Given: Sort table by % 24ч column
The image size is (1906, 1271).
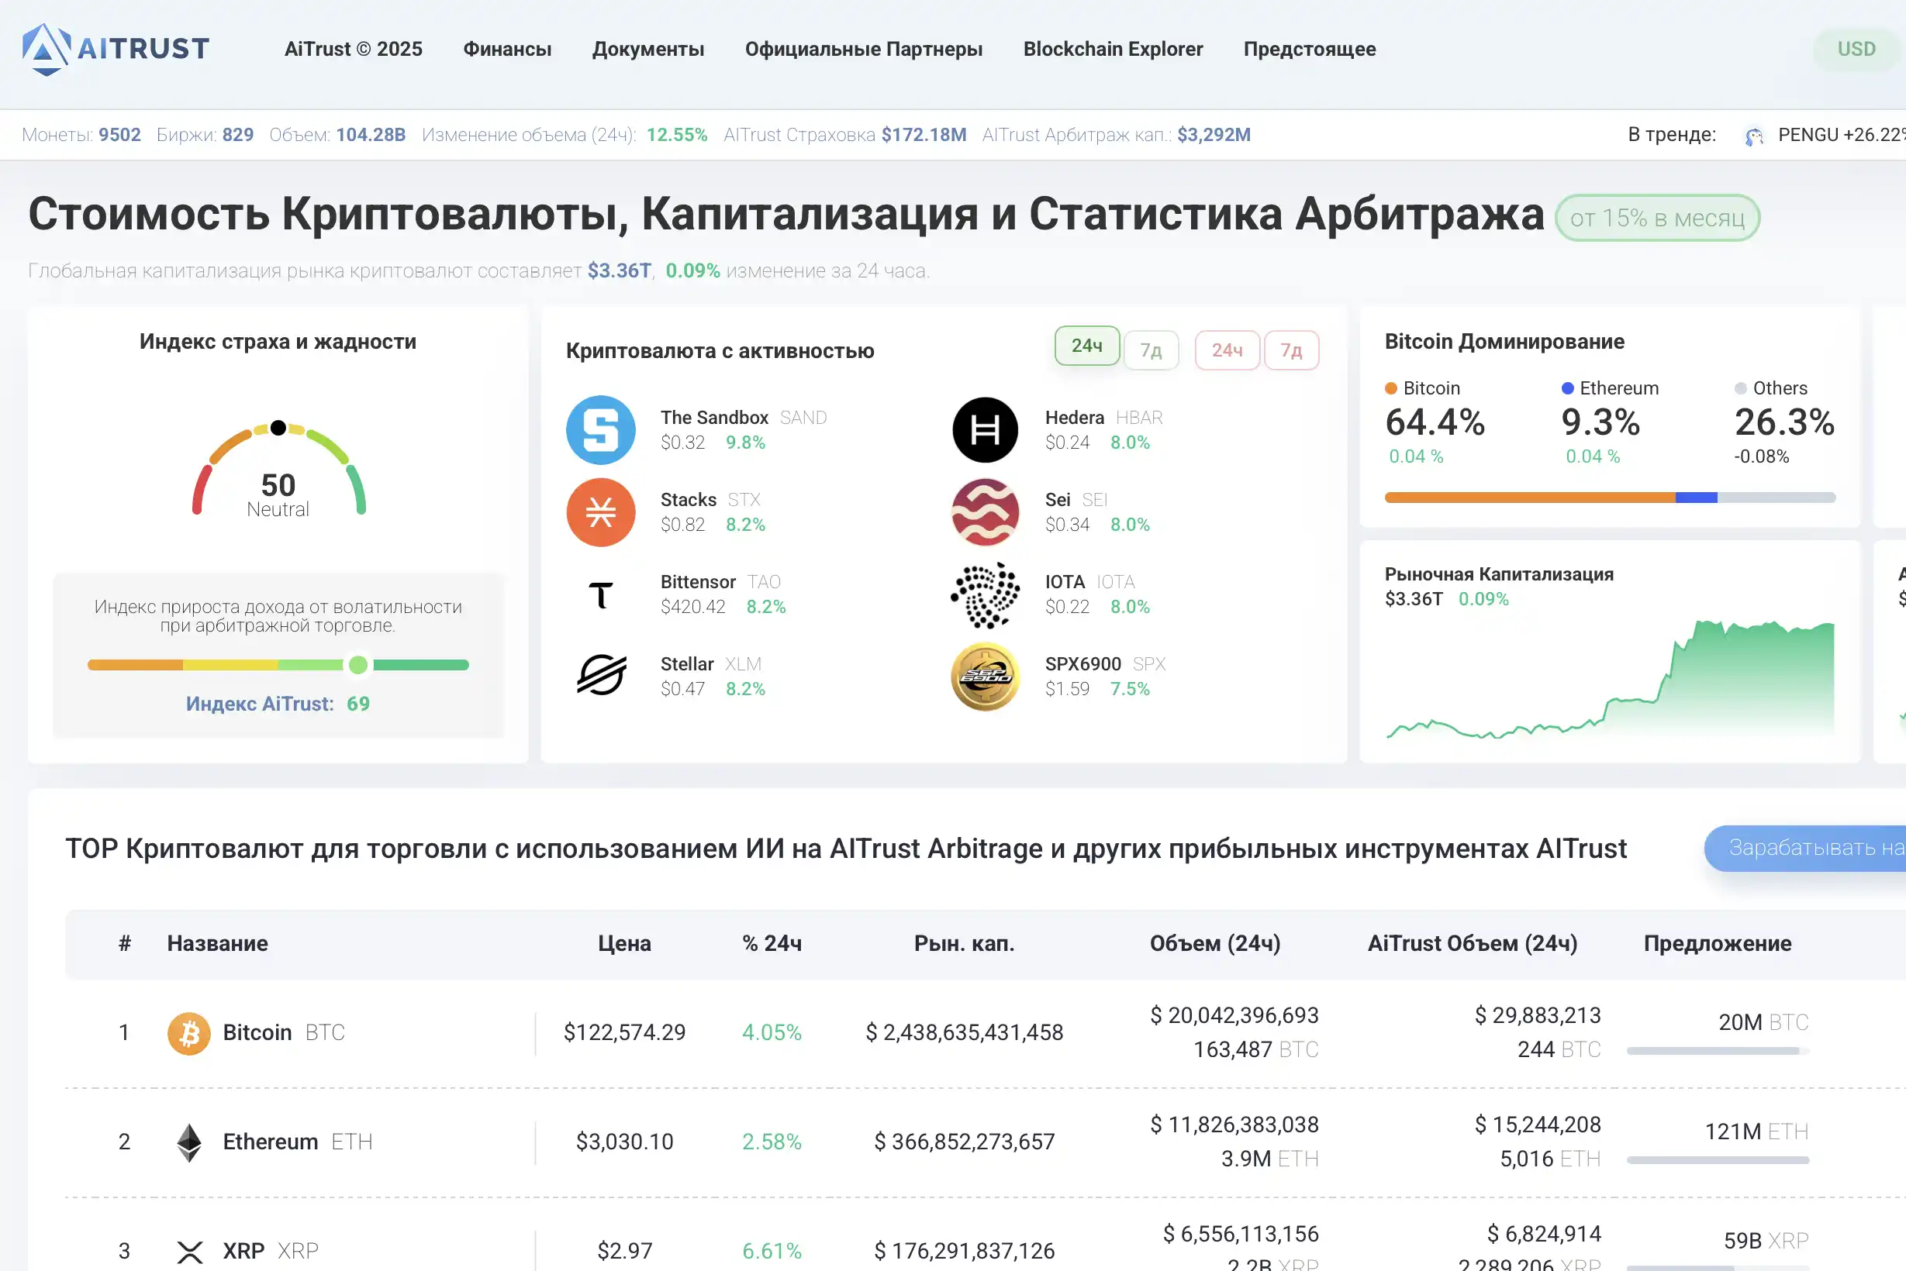Looking at the screenshot, I should 772,943.
